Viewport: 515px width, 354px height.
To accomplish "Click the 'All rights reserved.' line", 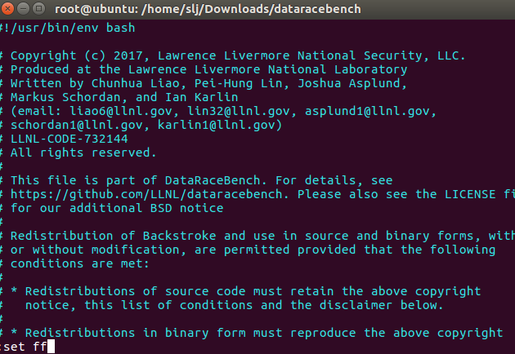I will (78, 153).
